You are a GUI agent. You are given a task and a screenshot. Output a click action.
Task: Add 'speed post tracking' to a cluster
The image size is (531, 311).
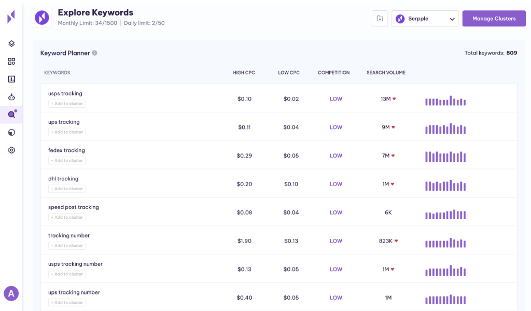[x=67, y=217]
